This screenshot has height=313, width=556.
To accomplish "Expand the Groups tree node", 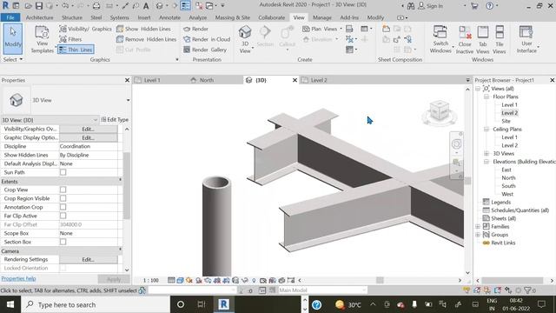I will (478, 235).
